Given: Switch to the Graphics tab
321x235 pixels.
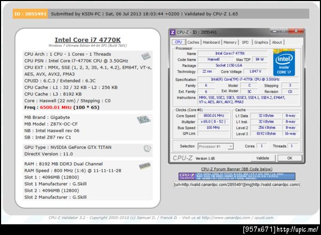Looking at the screenshot, I should 261,42.
